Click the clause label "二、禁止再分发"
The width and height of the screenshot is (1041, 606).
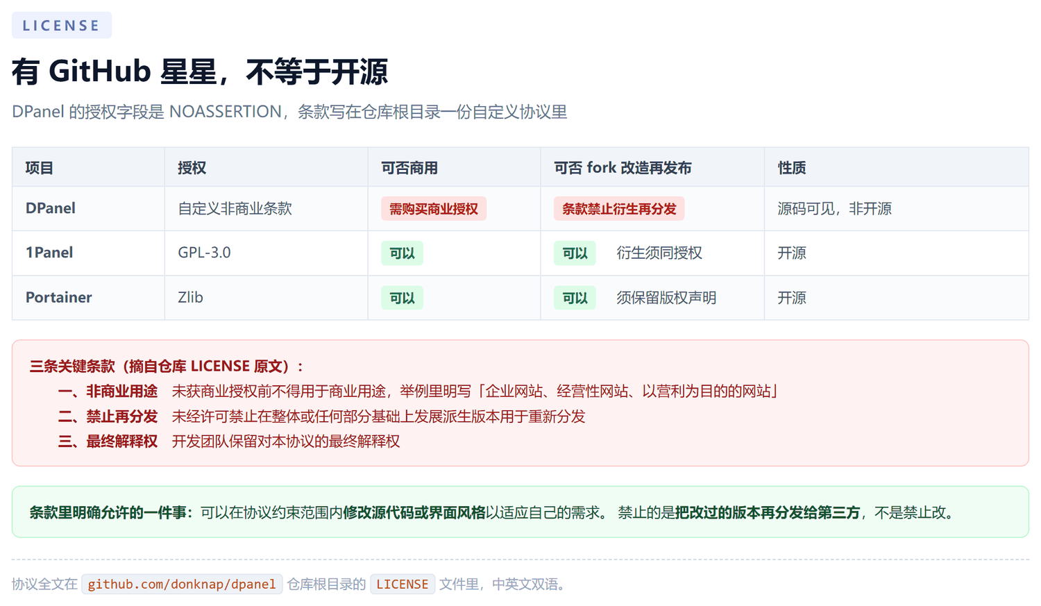coord(108,416)
